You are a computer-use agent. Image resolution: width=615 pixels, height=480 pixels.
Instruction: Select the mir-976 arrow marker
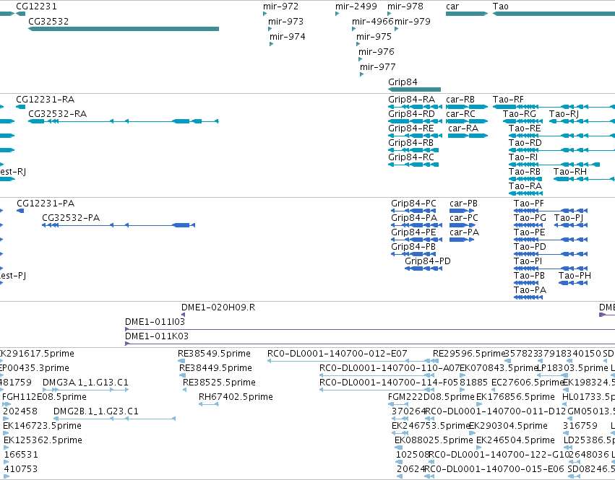(x=360, y=59)
